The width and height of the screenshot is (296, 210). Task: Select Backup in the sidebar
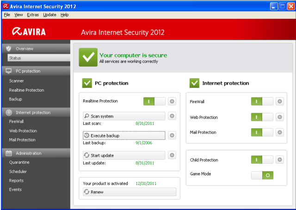tap(15, 99)
